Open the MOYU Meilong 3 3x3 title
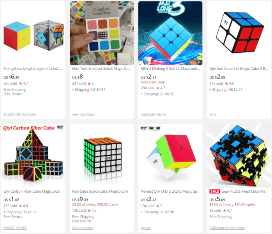Screen dimensions: 272x234 [x=170, y=69]
